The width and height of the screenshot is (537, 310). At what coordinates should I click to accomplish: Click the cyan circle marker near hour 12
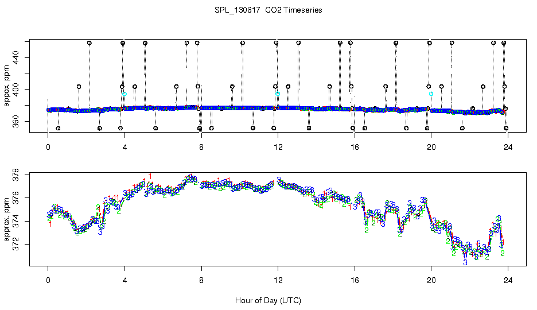278,94
